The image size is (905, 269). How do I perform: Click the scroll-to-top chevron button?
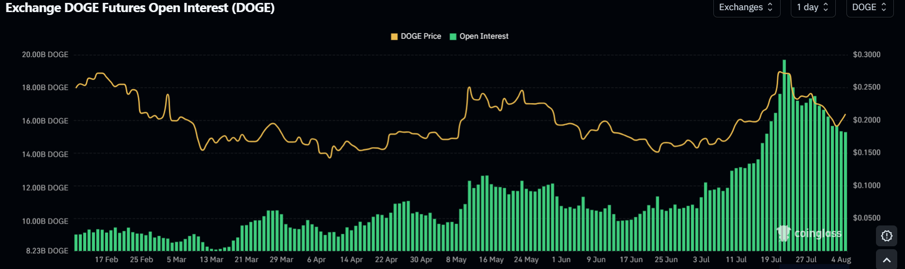[887, 260]
